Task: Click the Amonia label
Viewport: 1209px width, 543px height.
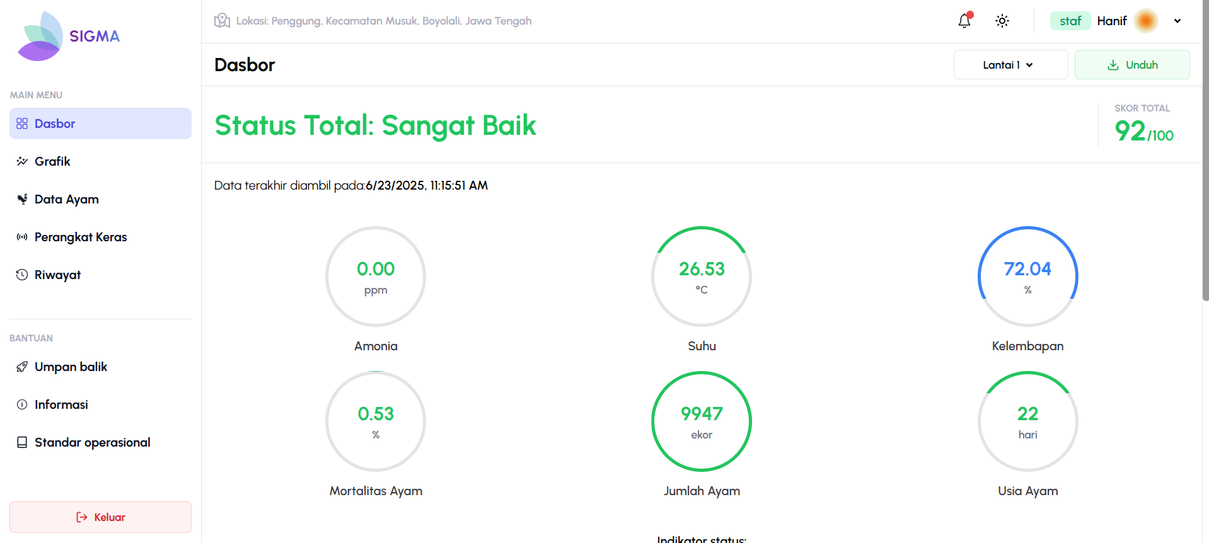Action: click(376, 346)
